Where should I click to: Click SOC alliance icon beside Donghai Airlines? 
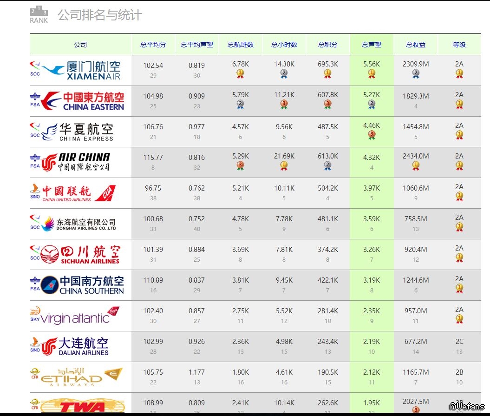(35, 222)
